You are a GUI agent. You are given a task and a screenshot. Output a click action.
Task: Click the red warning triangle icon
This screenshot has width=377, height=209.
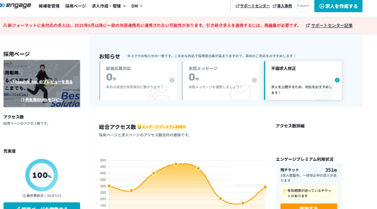[5, 25]
